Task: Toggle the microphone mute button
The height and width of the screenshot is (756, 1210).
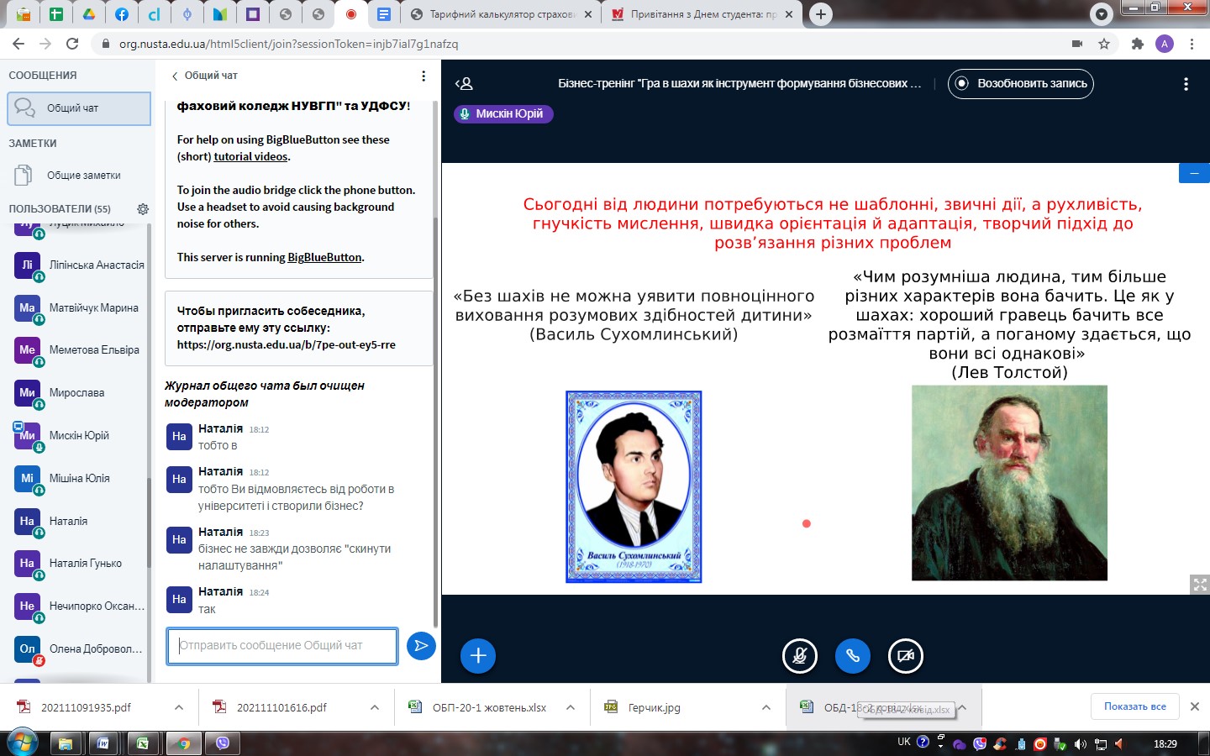Action: coord(800,656)
